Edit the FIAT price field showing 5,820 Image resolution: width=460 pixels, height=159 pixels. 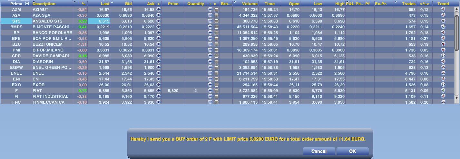click(173, 91)
